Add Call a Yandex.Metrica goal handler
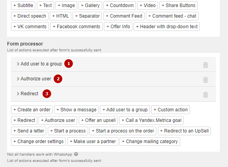This screenshot has height=167, width=228. [151, 120]
